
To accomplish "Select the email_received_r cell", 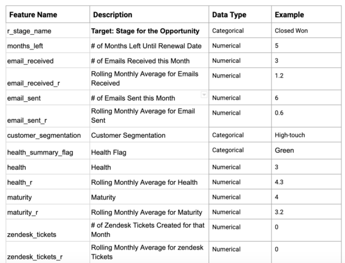I will [x=48, y=79].
